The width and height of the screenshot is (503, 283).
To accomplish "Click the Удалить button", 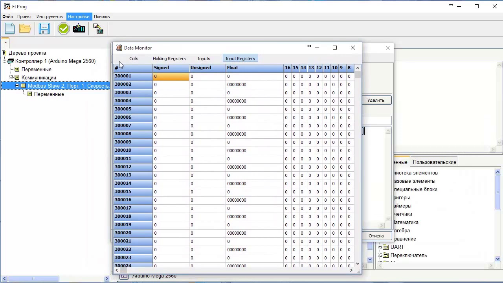I will 376,100.
